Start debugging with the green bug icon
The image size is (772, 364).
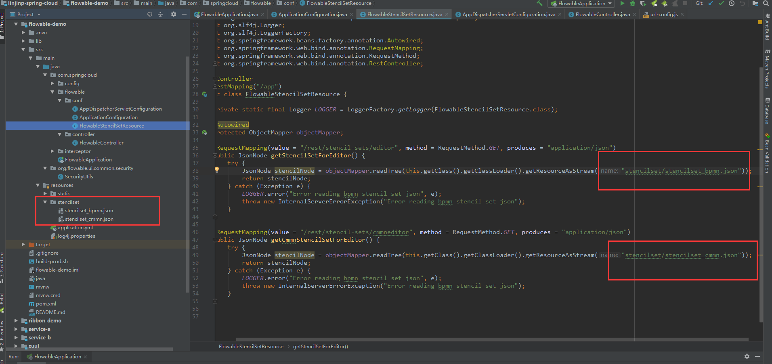pos(633,3)
